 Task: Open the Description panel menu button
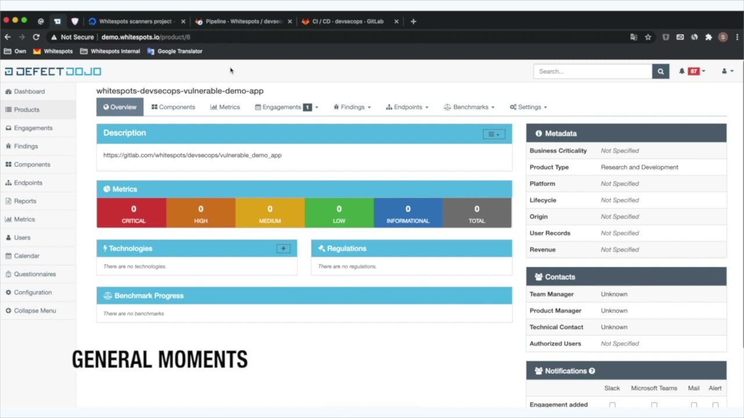pyautogui.click(x=494, y=134)
